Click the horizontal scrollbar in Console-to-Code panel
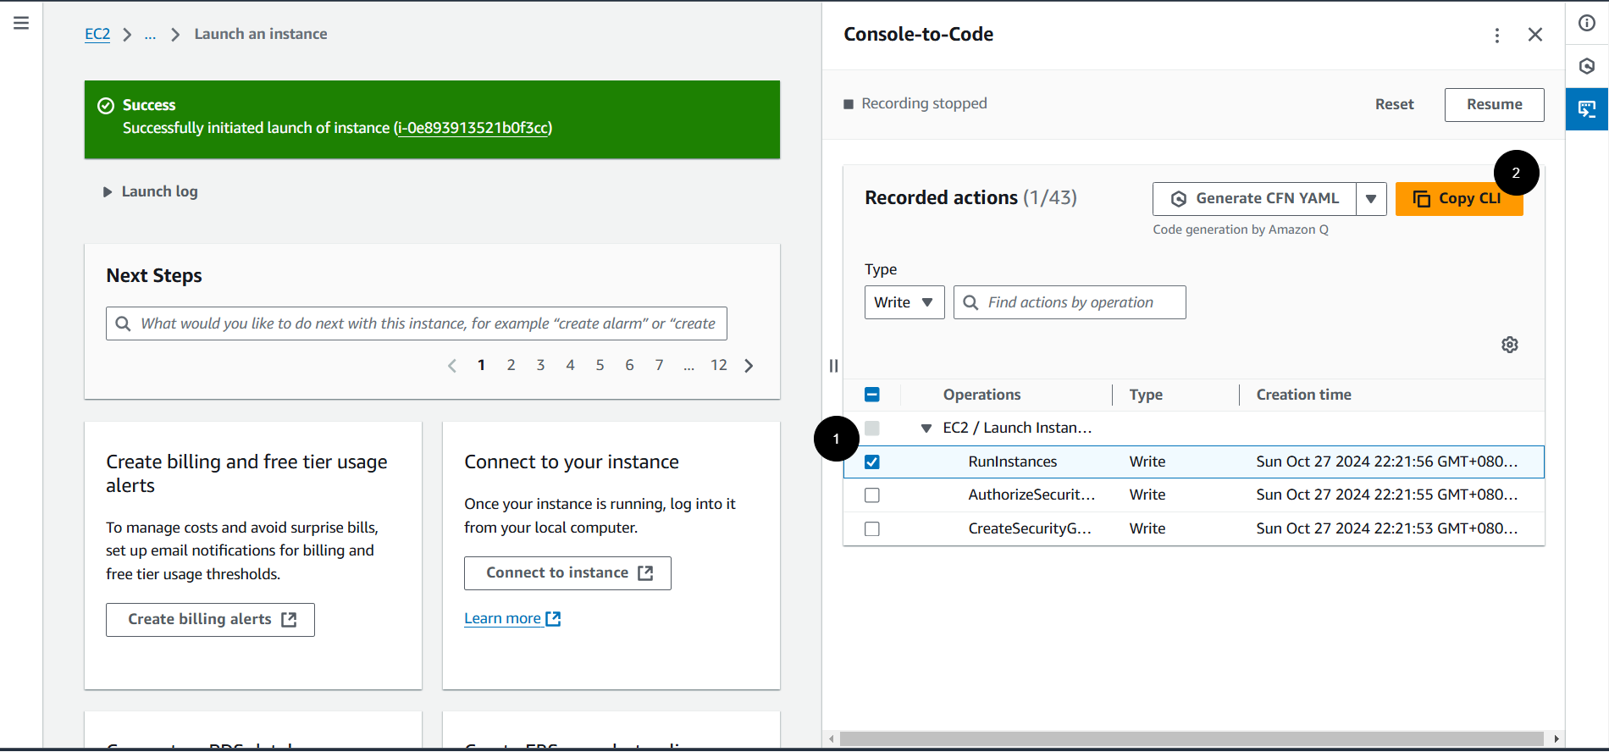 1192,738
